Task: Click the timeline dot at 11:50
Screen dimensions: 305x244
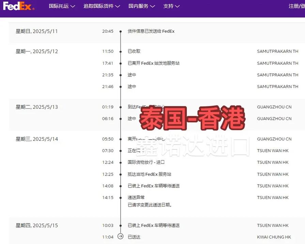Action: [121, 52]
